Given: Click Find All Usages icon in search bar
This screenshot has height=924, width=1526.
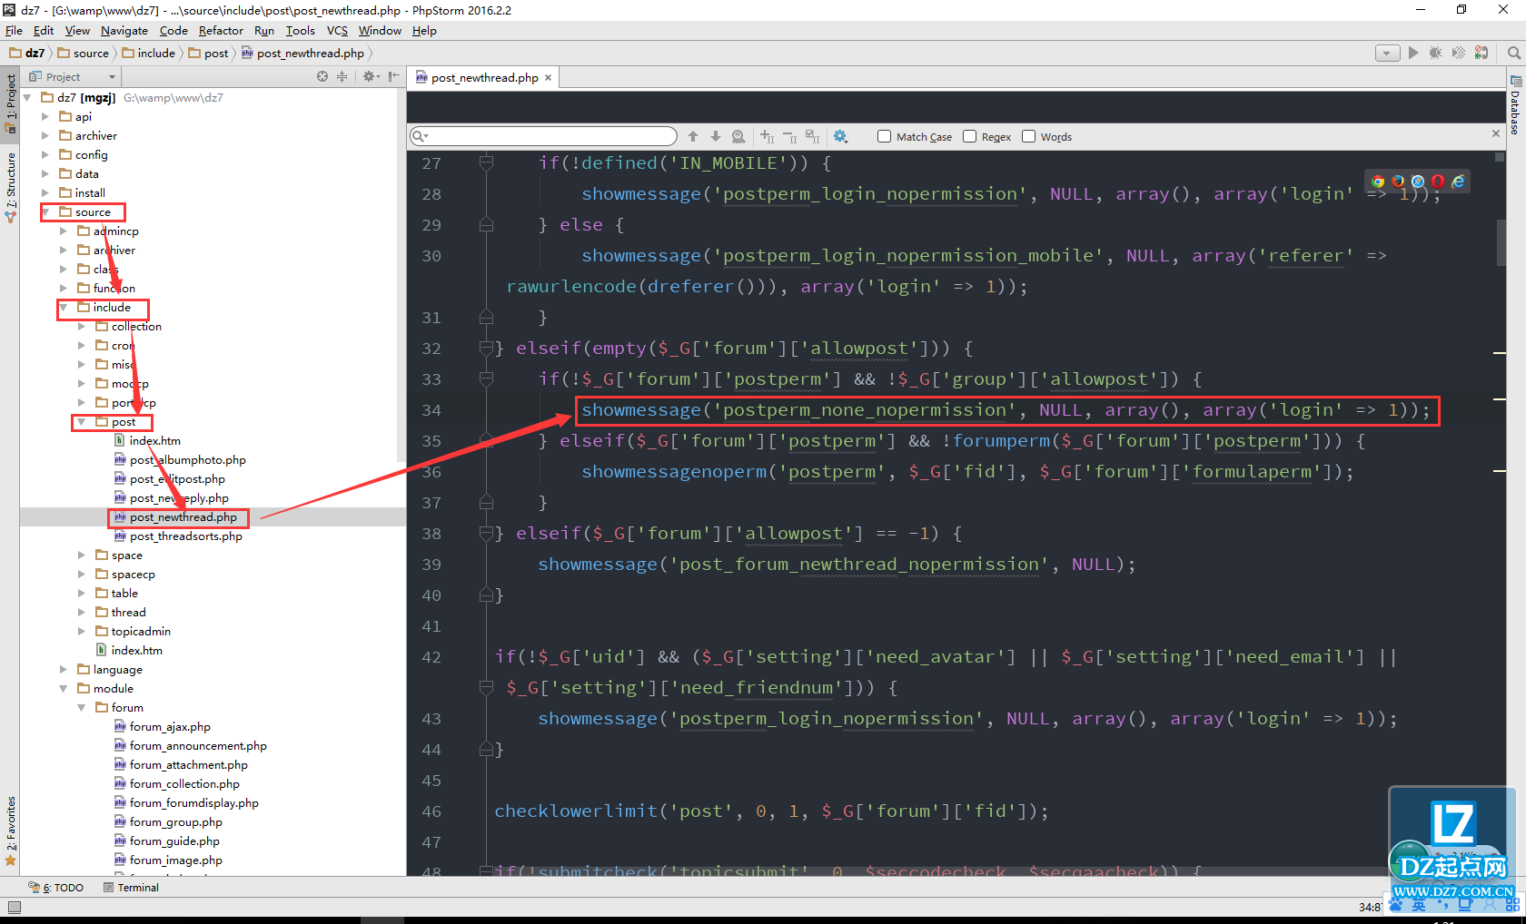Looking at the screenshot, I should pyautogui.click(x=738, y=136).
